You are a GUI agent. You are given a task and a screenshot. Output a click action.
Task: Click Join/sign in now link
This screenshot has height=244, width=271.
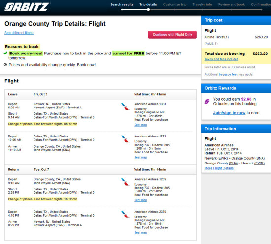coord(229,113)
